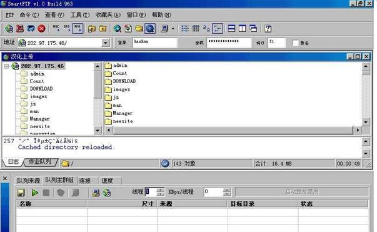Select Manager folder in the tree

(39, 119)
